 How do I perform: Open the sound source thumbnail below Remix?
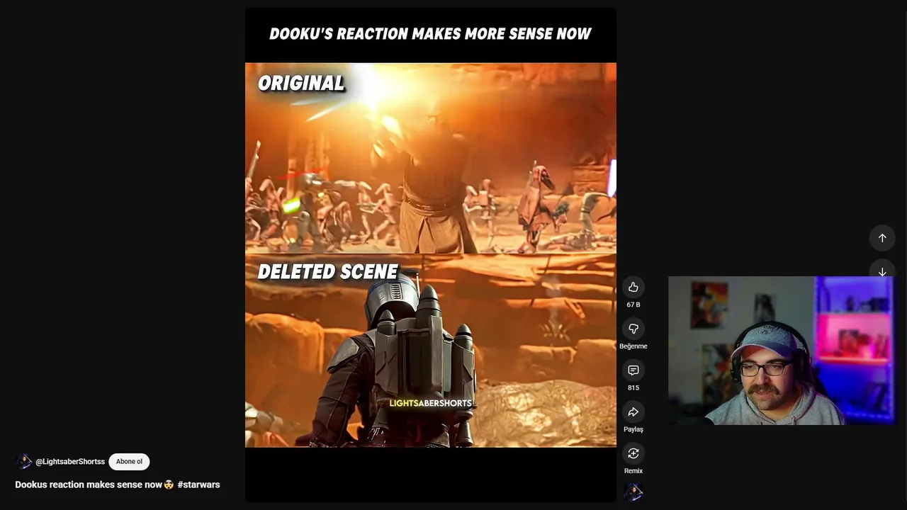point(633,492)
